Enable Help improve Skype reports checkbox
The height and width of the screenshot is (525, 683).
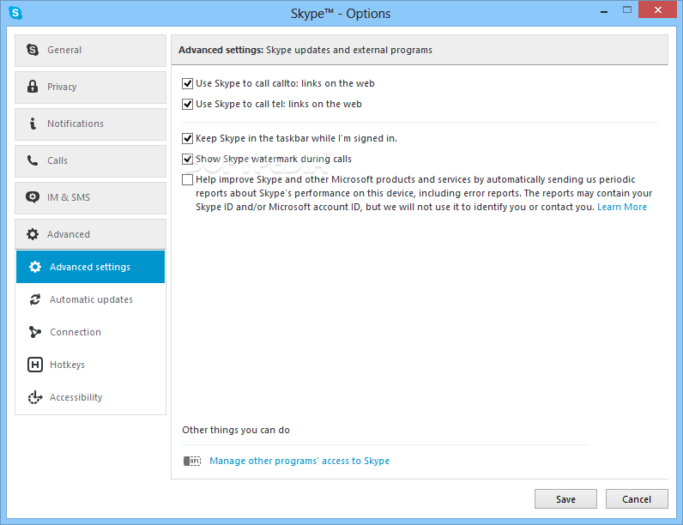point(187,180)
